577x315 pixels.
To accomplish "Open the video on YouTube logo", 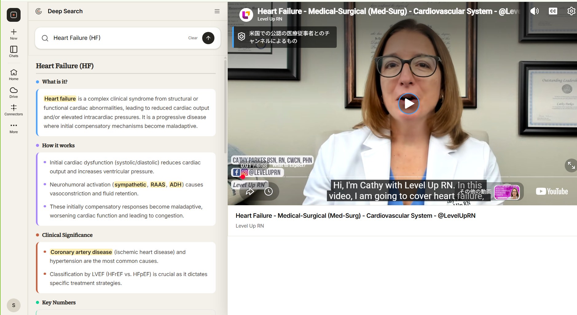I will tap(552, 191).
